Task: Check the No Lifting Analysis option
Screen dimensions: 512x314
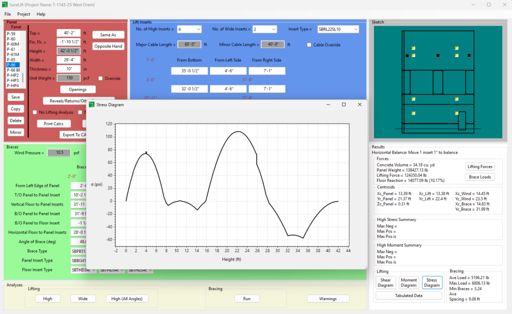Action: (35, 112)
